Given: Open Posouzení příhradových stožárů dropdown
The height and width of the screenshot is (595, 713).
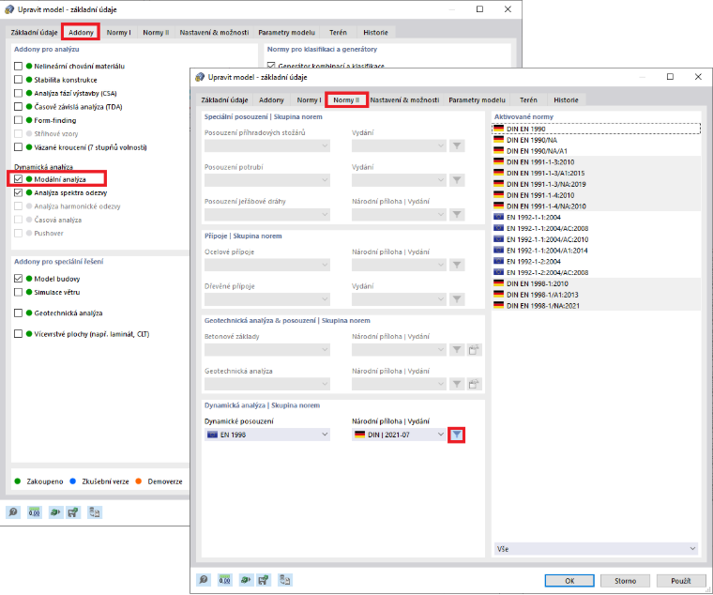Looking at the screenshot, I should coord(267,145).
